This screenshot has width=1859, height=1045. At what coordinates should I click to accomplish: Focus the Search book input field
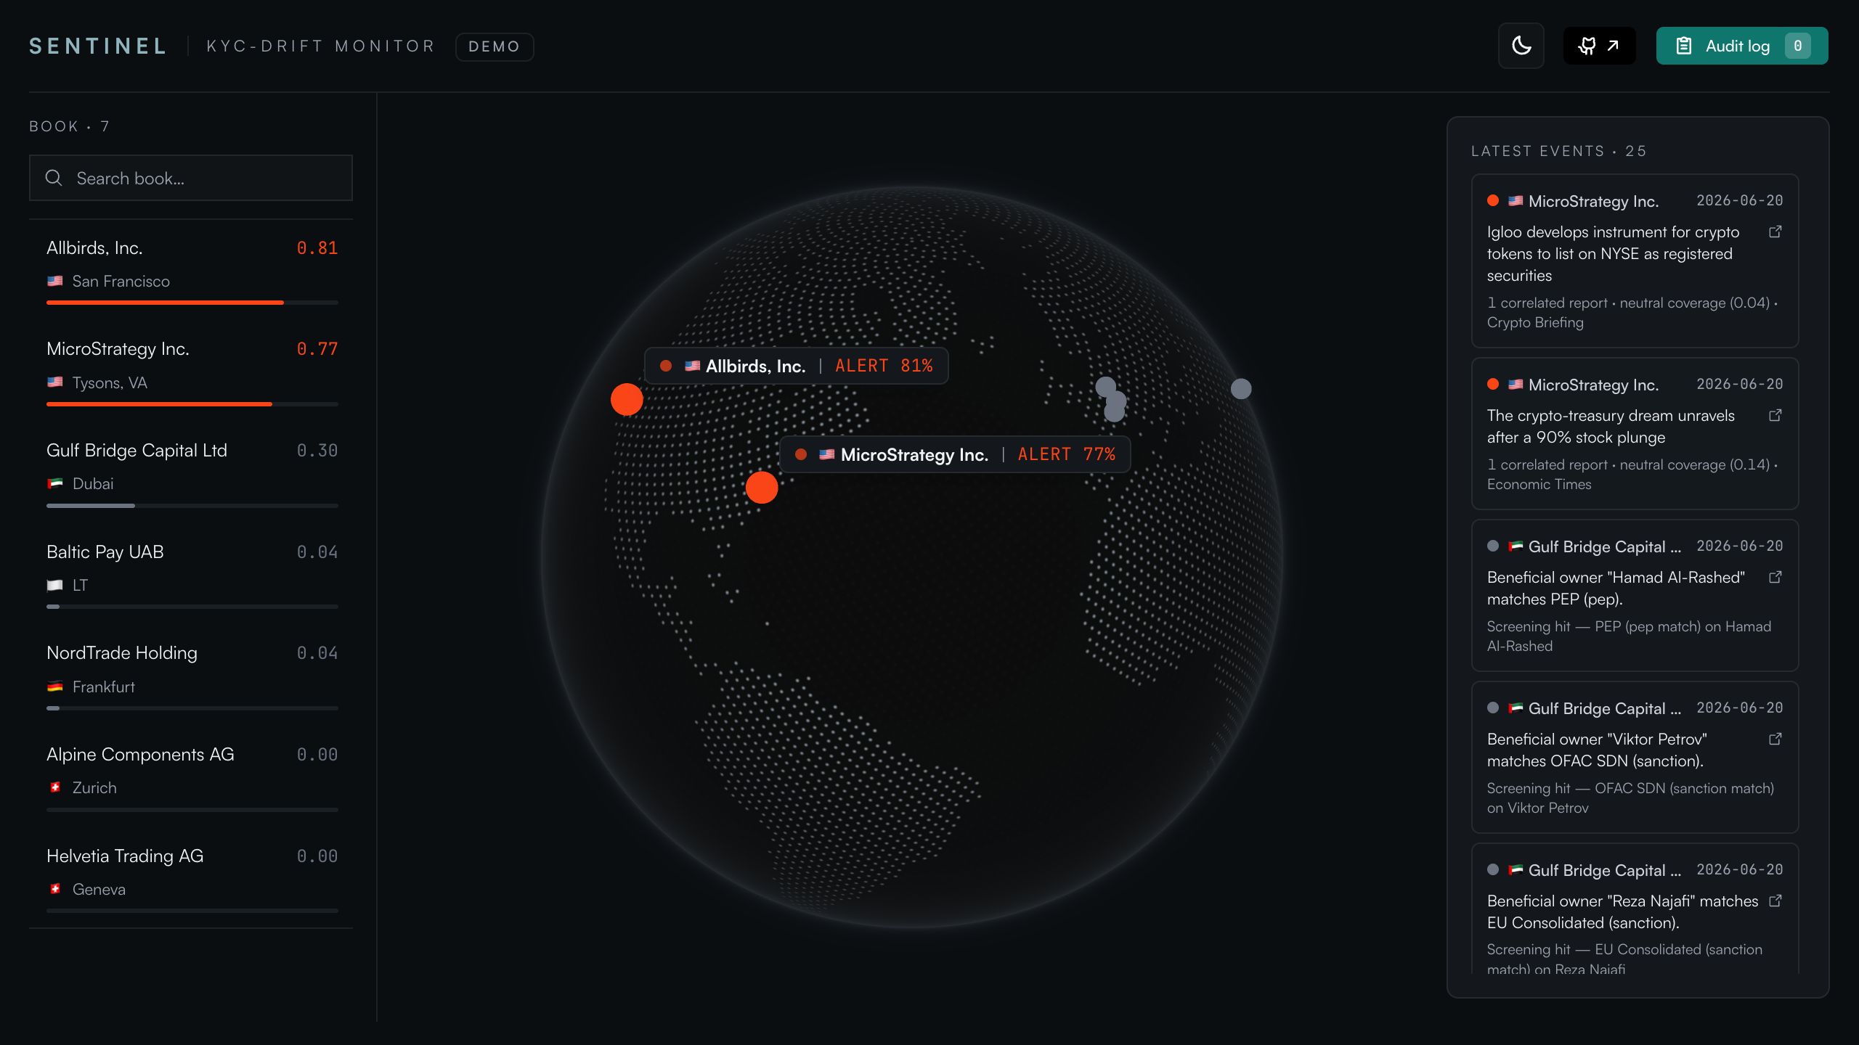(191, 178)
